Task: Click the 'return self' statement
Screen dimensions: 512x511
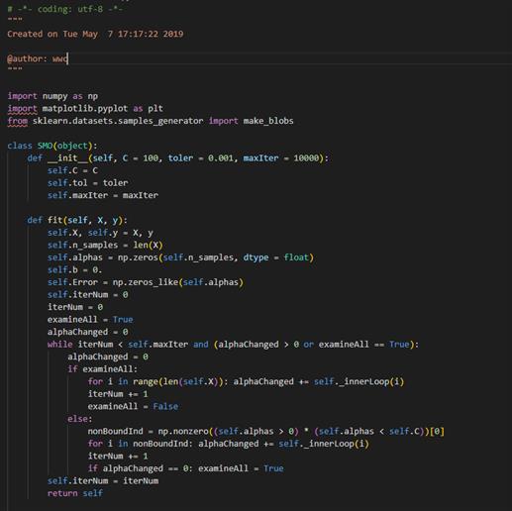Action: tap(75, 493)
